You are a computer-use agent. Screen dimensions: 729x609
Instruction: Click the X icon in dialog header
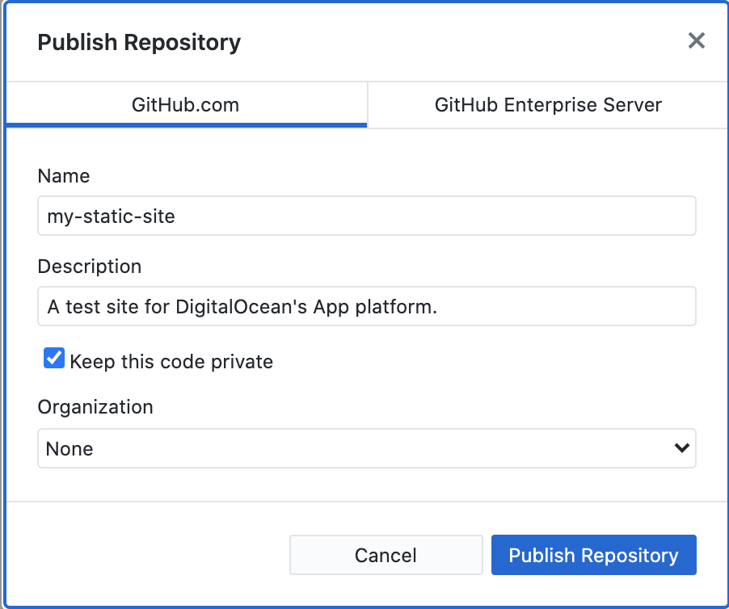(696, 41)
